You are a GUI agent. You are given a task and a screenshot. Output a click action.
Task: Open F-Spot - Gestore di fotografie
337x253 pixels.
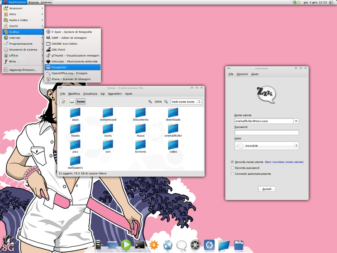72,32
